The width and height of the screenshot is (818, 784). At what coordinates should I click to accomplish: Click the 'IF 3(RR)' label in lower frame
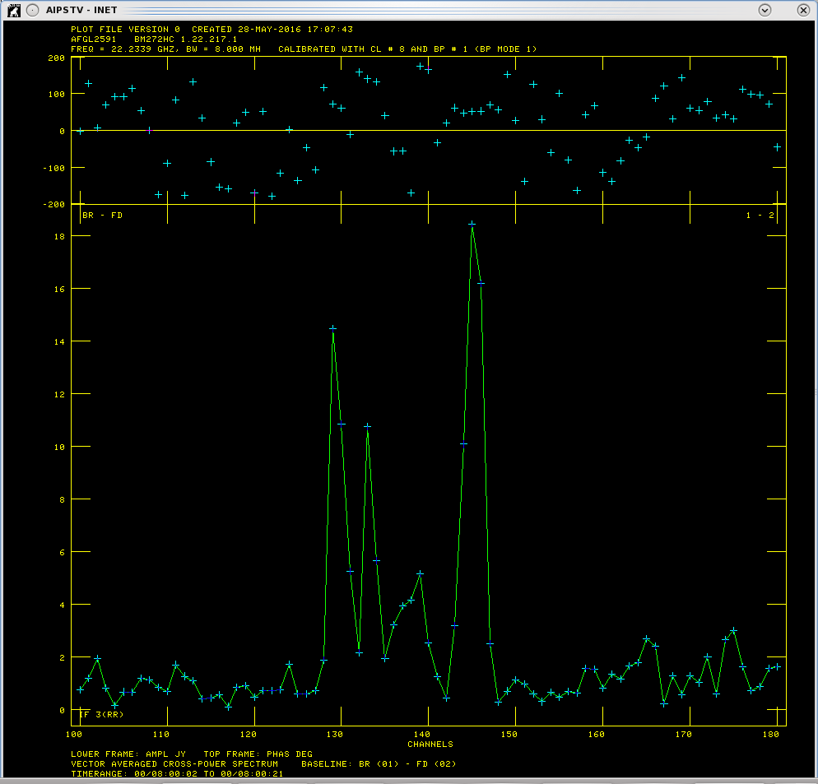[101, 714]
